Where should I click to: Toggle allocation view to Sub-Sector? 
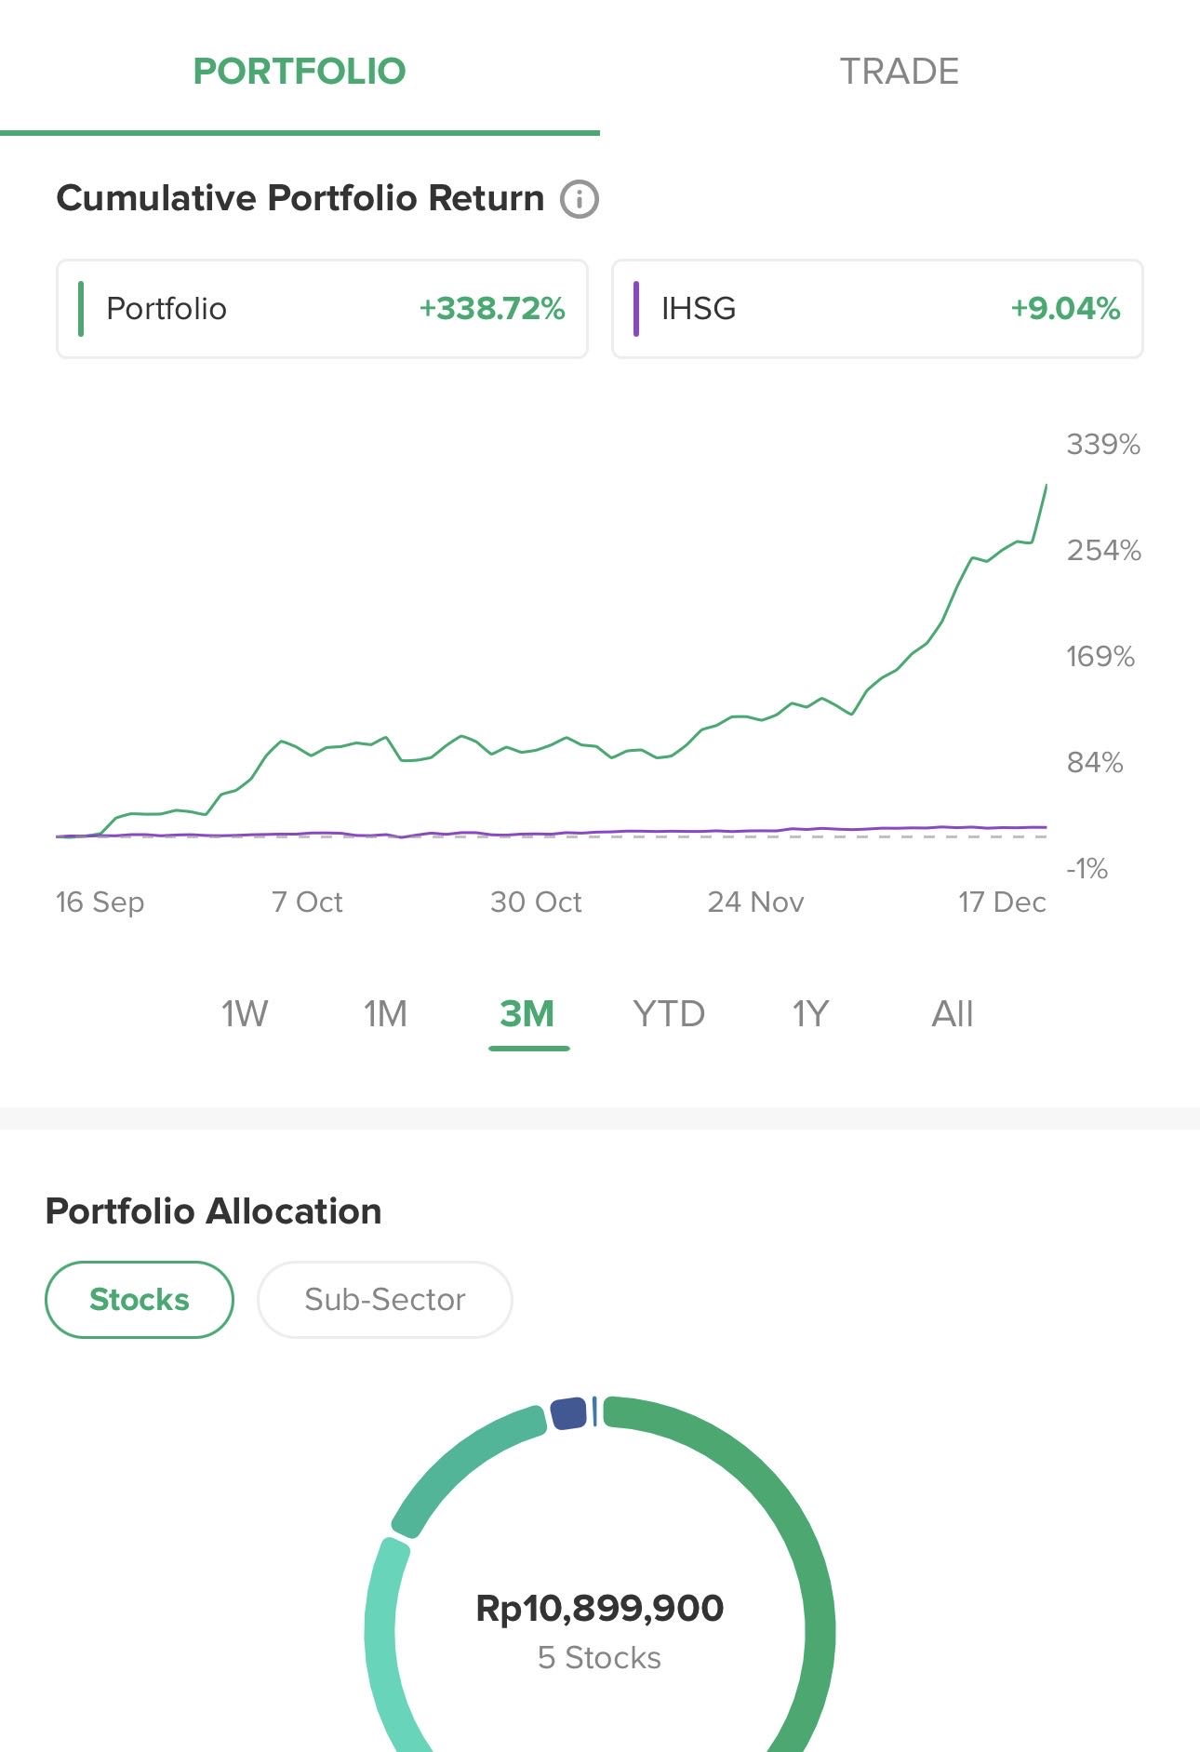(x=384, y=1299)
